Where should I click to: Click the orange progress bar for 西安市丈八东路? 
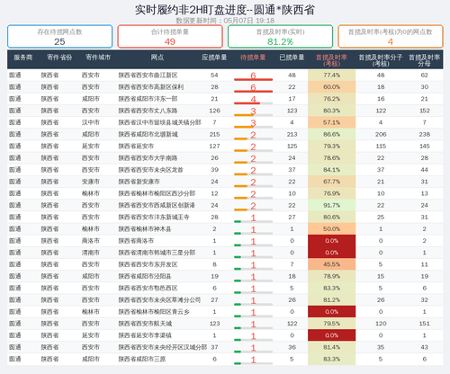(x=253, y=115)
